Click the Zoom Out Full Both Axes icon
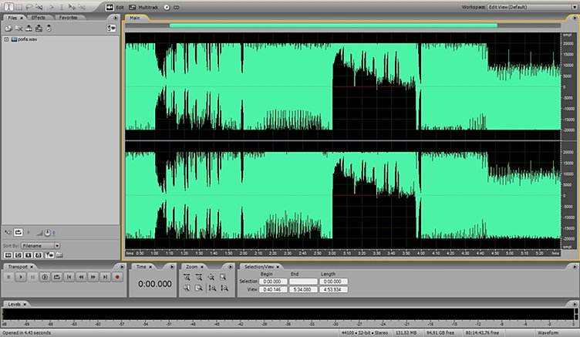This screenshot has width=580, height=337. pos(212,276)
